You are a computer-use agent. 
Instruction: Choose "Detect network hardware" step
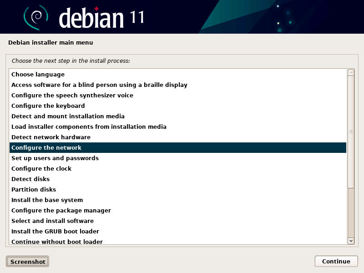(x=178, y=137)
